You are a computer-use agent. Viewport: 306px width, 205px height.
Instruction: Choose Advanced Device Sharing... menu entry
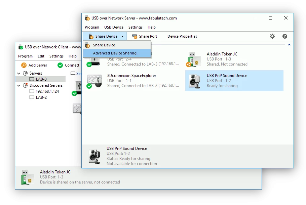pos(117,53)
